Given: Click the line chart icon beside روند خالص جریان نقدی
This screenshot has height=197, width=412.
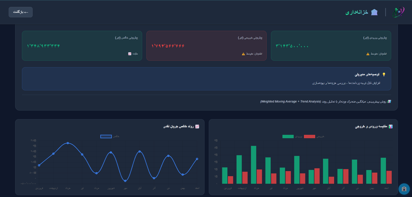Looking at the screenshot, I should [x=197, y=126].
